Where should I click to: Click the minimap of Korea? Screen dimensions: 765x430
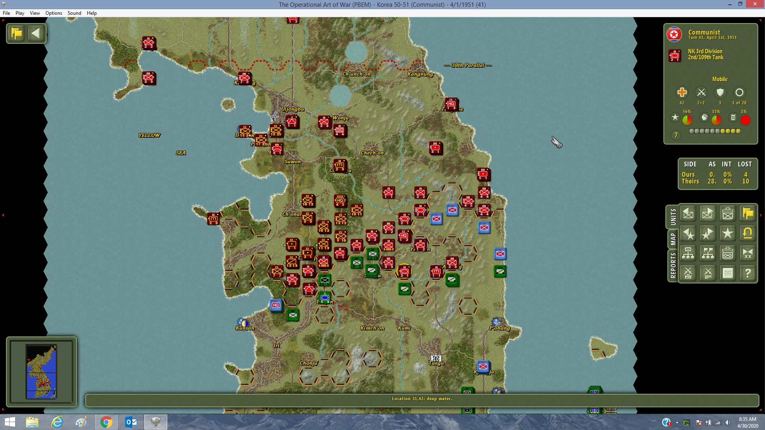pos(41,371)
